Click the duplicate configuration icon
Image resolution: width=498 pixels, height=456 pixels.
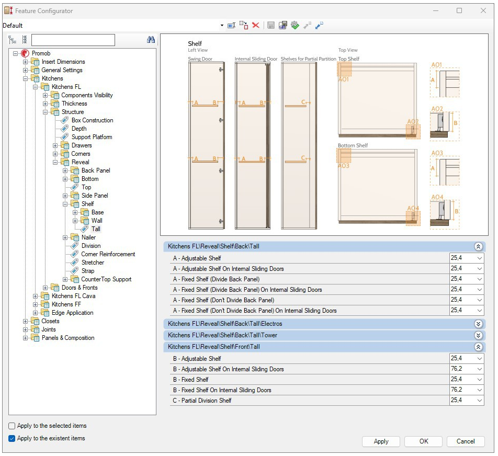[x=243, y=25]
